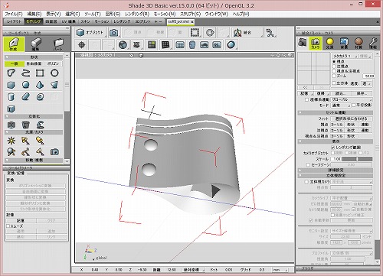Select the sphere primitive tool in toolbox
Image resolution: width=383 pixels, height=276 pixels.
click(x=25, y=85)
